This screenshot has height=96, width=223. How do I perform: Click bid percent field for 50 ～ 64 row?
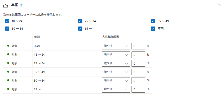pos(138,81)
